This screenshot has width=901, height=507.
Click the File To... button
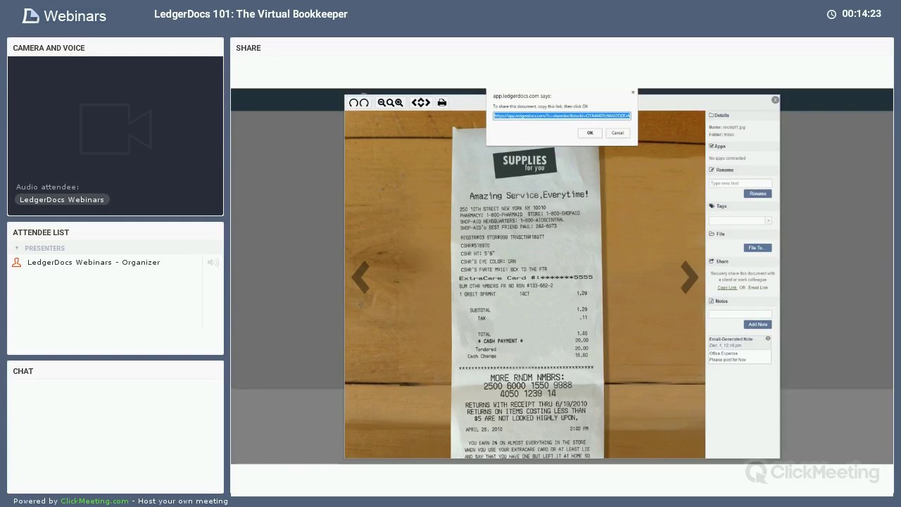pos(757,248)
